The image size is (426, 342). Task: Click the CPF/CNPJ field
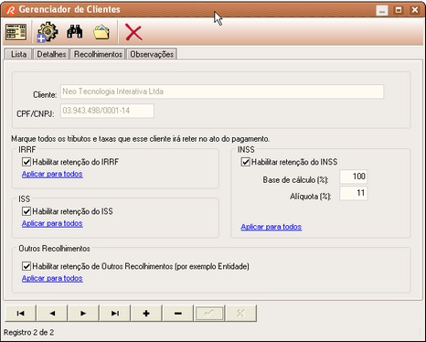click(107, 111)
